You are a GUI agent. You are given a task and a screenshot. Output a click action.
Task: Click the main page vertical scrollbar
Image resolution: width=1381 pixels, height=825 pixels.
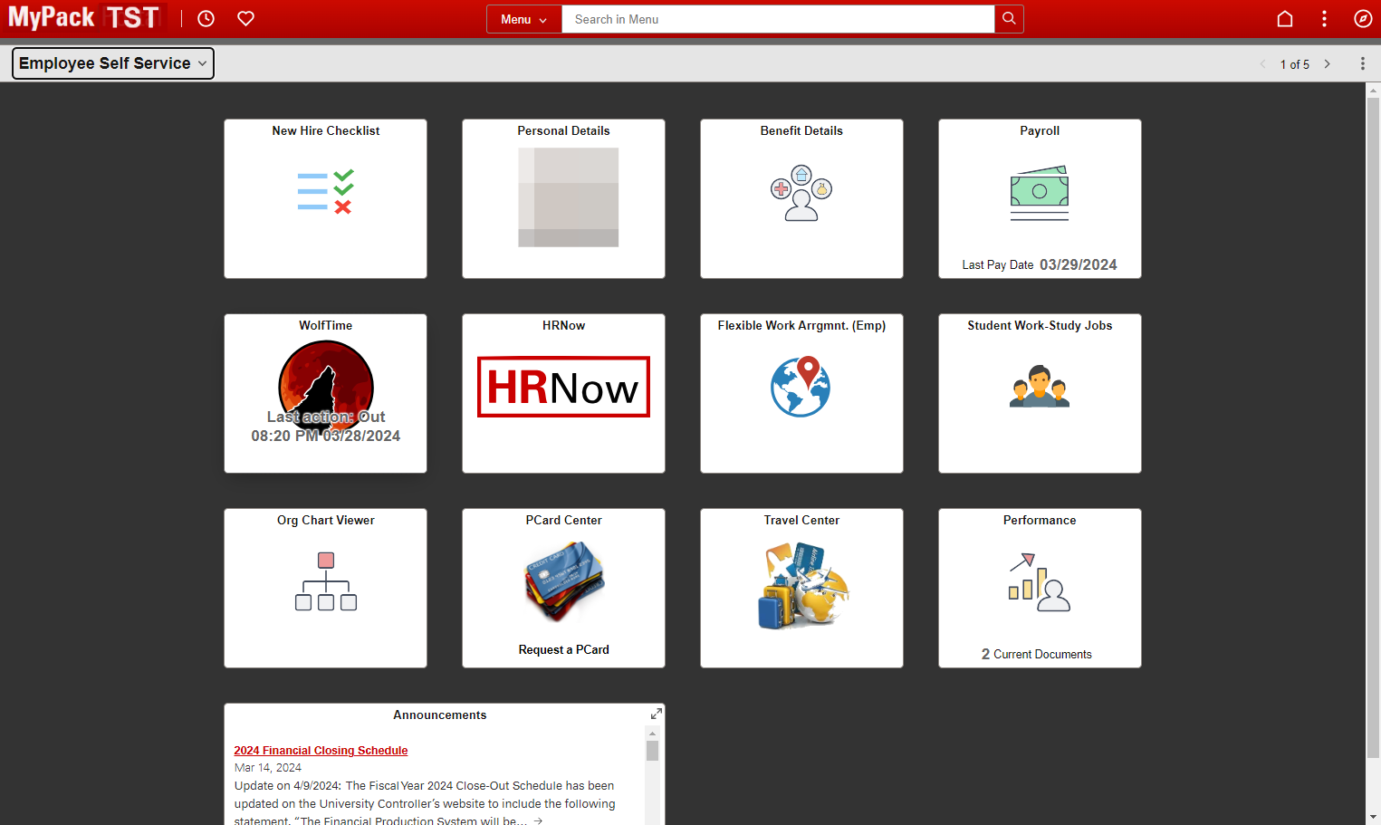1373,426
